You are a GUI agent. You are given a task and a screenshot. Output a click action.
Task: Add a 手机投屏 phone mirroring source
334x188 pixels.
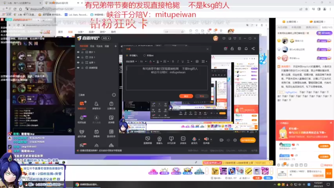click(x=171, y=140)
